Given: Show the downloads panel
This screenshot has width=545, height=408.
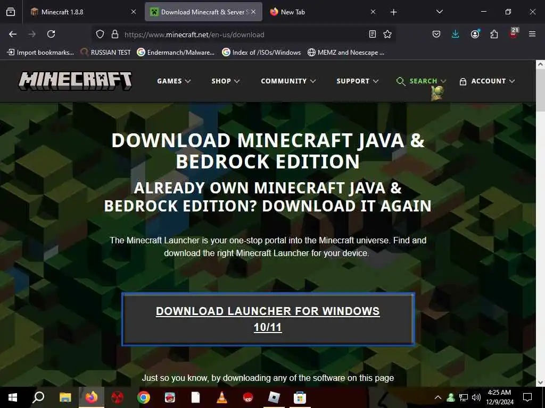Looking at the screenshot, I should coord(456,34).
